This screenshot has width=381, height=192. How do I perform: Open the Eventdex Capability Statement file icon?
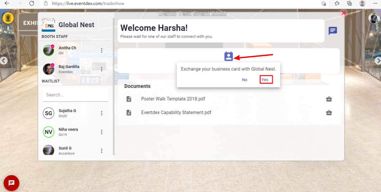click(129, 112)
